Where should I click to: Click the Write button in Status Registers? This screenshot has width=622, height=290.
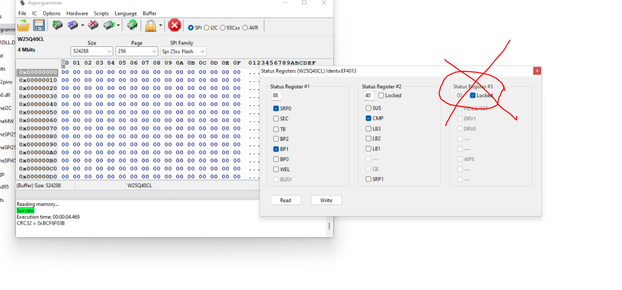326,201
